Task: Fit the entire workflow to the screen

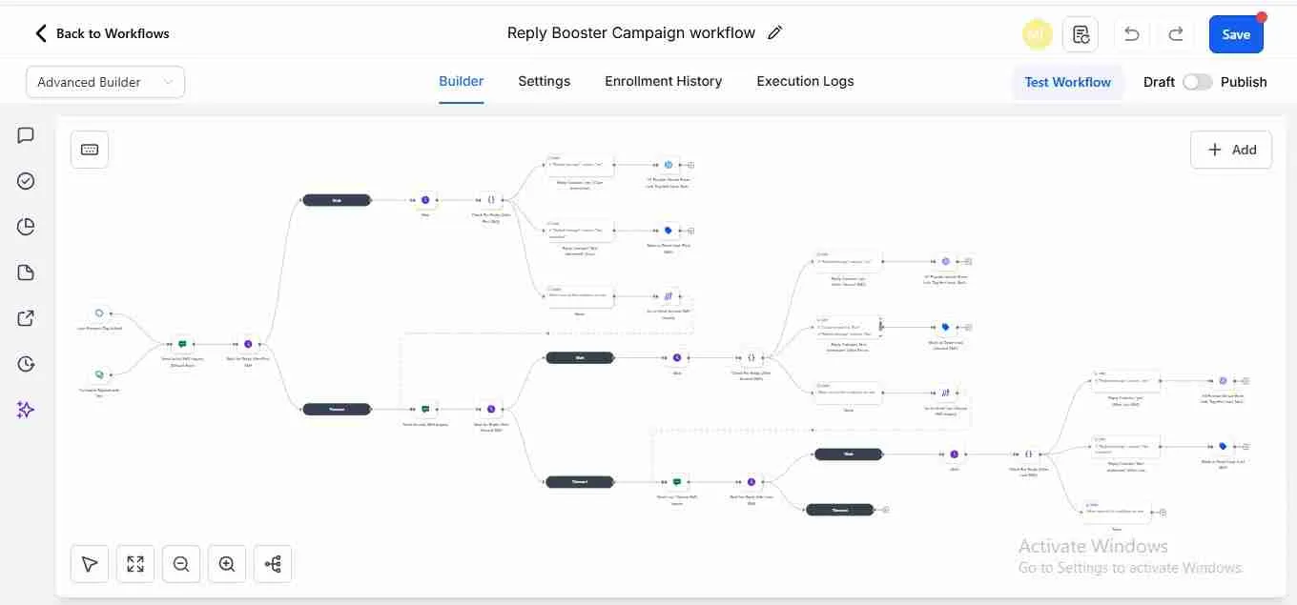Action: pyautogui.click(x=134, y=563)
